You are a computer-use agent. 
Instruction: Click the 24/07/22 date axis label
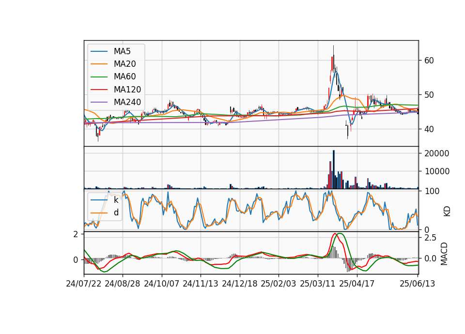[84, 284]
